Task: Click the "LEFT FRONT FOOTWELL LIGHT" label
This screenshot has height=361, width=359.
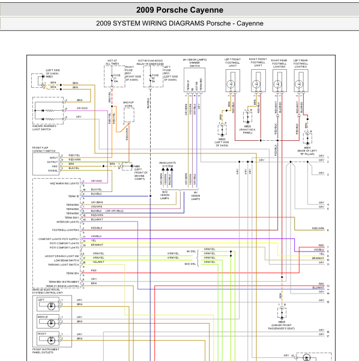Action: coord(232,63)
